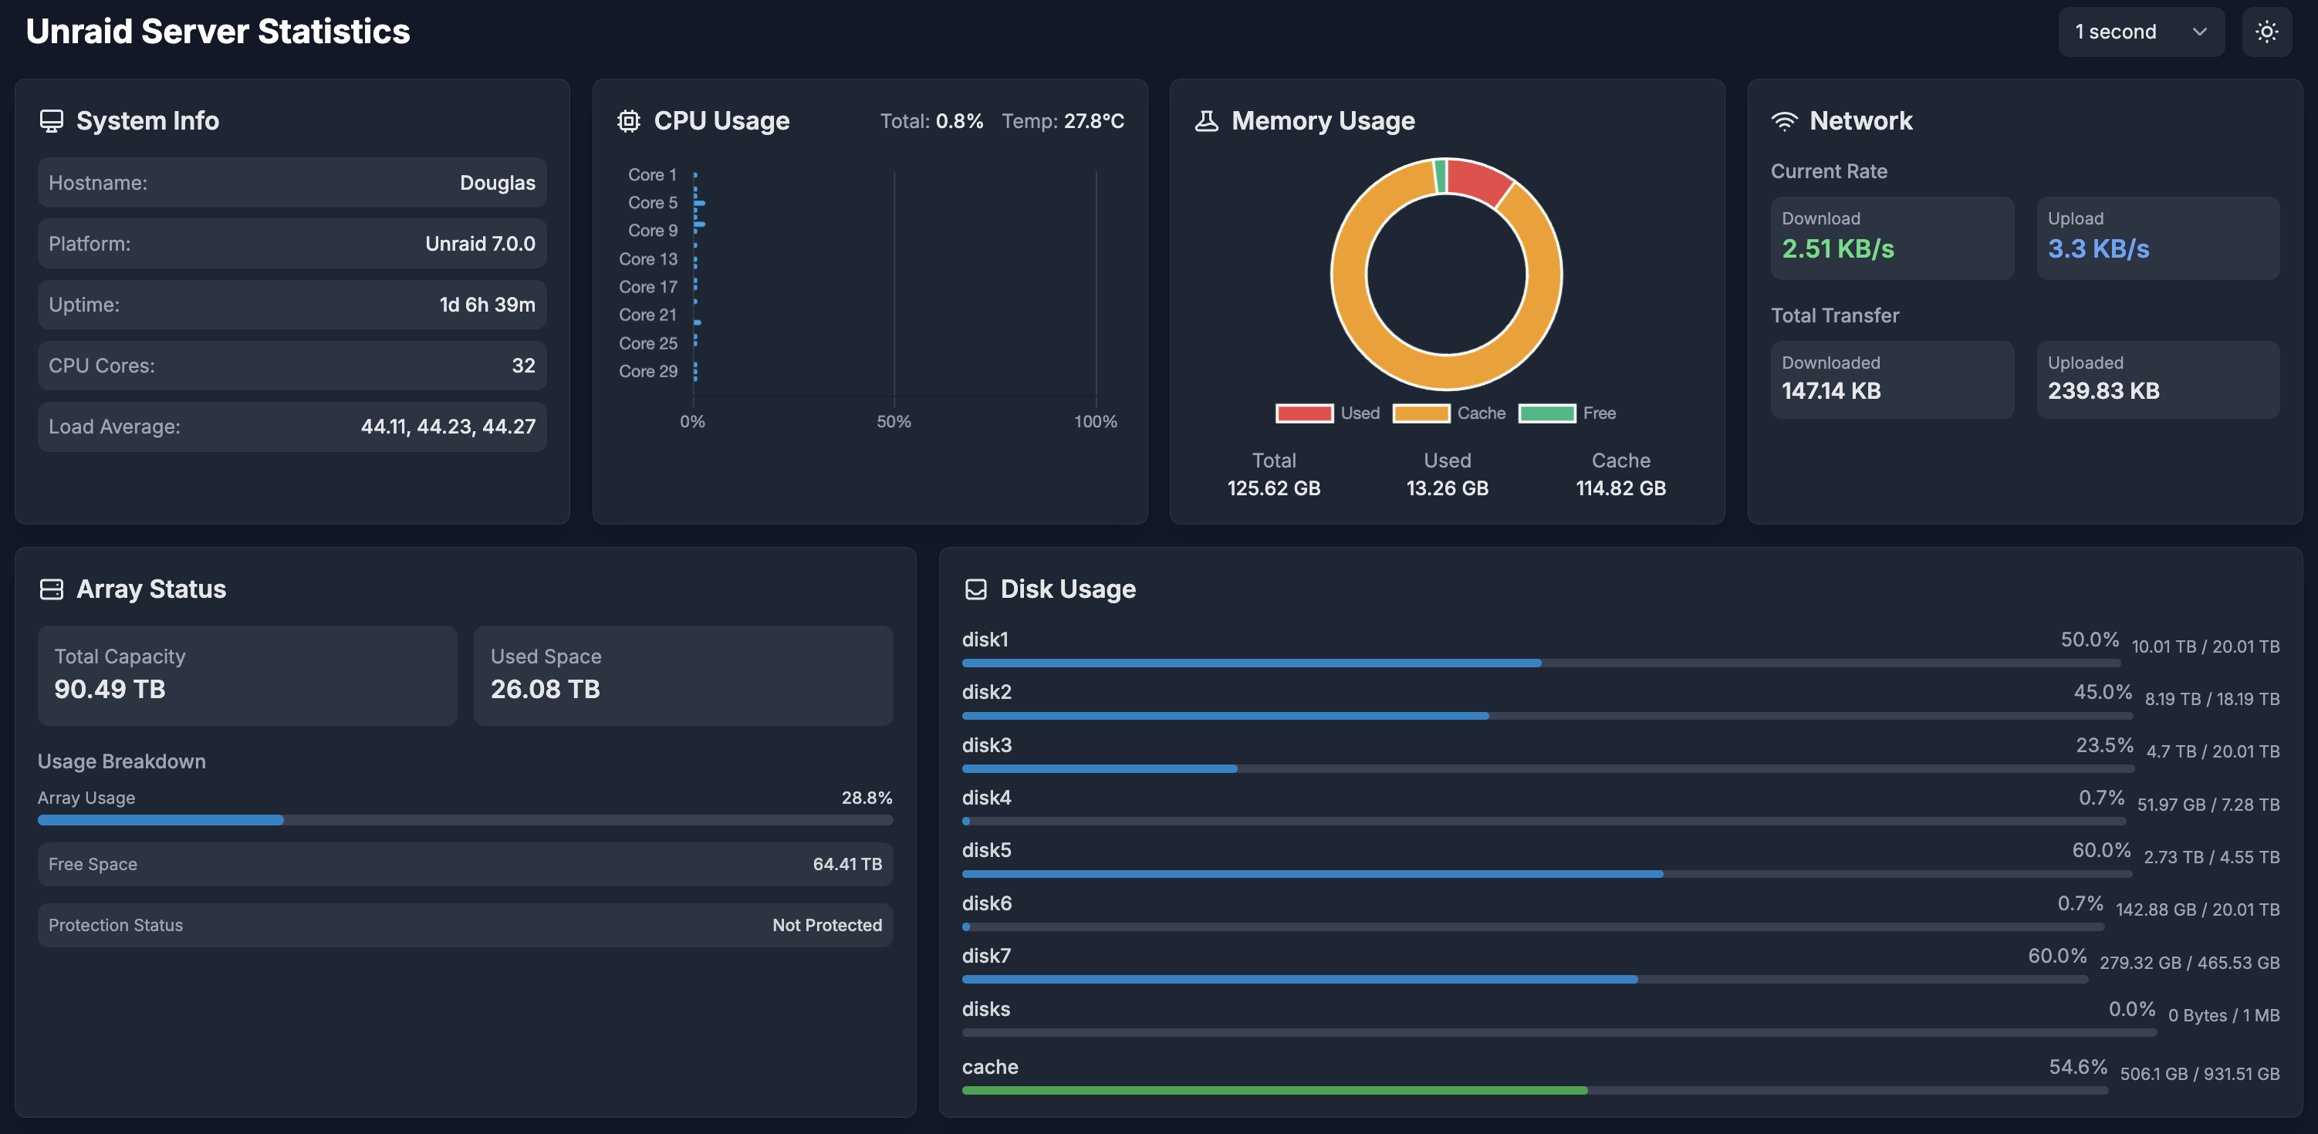
Task: Click the memory Cache 114.82 GB value
Action: (1620, 488)
